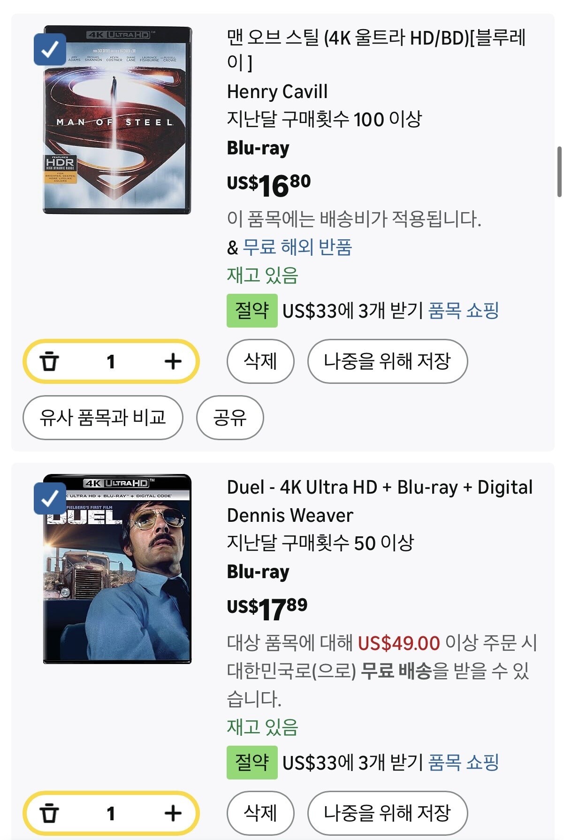Click trash icon for Man of Steel item
The width and height of the screenshot is (564, 840).
pos(49,362)
